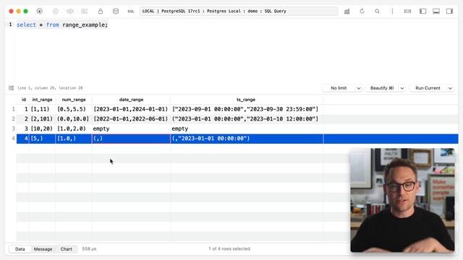Click the num_range column header
The width and height of the screenshot is (463, 260).
coord(74,100)
